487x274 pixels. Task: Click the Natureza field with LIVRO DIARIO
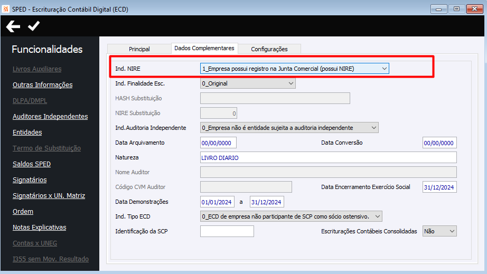coord(329,158)
